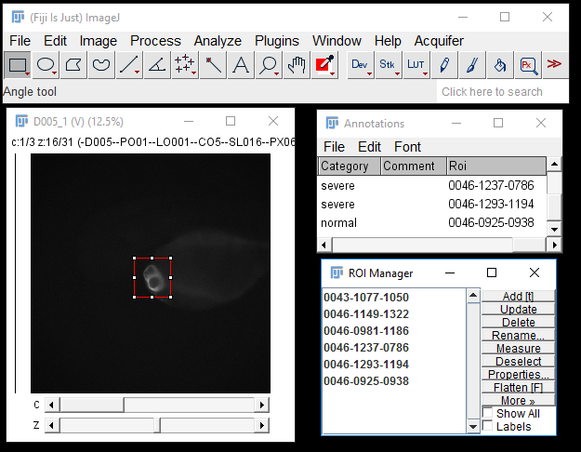The height and width of the screenshot is (452, 581).
Task: Click Add [t] in ROI Manager
Action: (x=518, y=297)
